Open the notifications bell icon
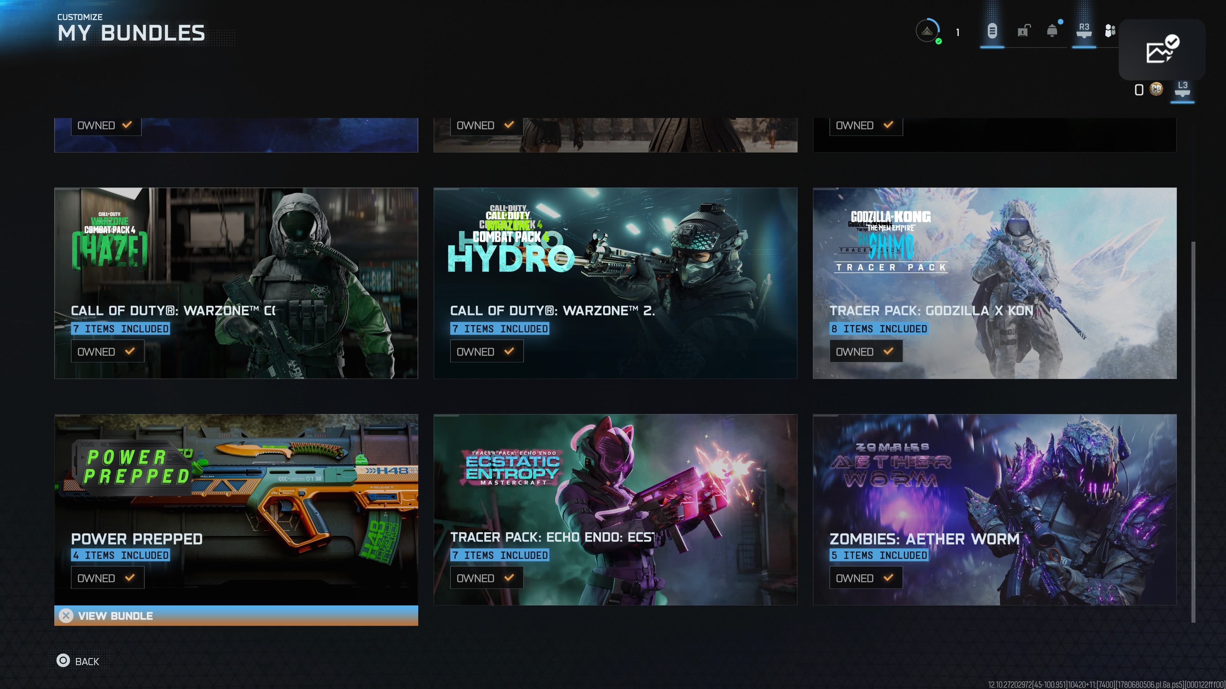The width and height of the screenshot is (1226, 689). 1052,31
